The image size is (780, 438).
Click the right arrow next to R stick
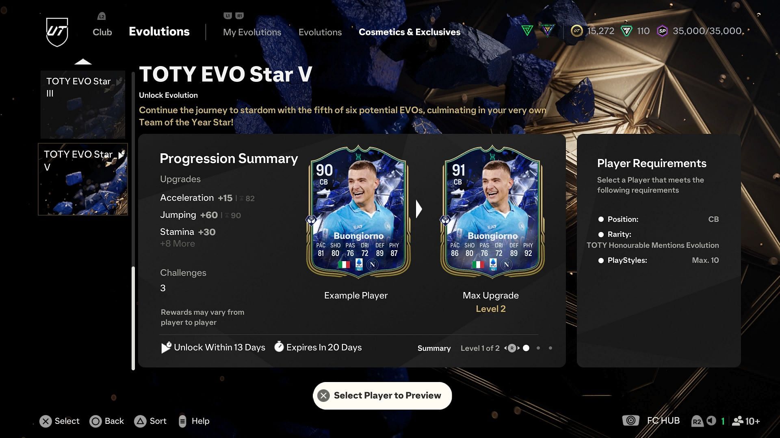coord(519,348)
